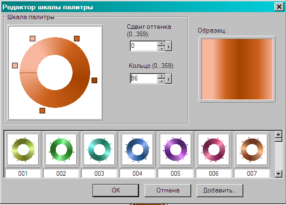Image resolution: width=286 pixels, height=205 pixels.
Task: Click the Кольцо value field
Action: point(144,79)
